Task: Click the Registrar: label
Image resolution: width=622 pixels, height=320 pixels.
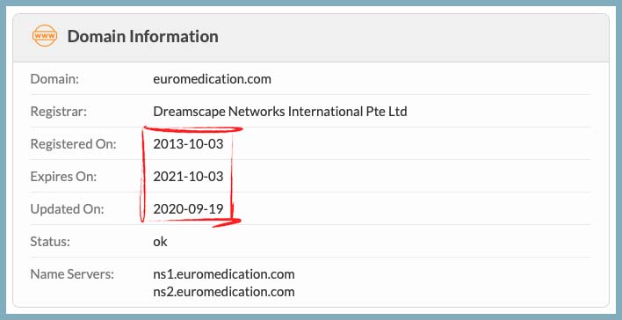Action: coord(58,112)
